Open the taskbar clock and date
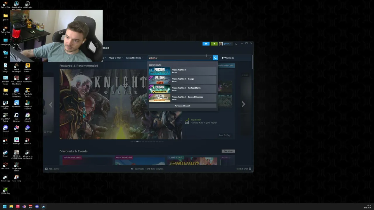374x210 pixels. [x=368, y=206]
